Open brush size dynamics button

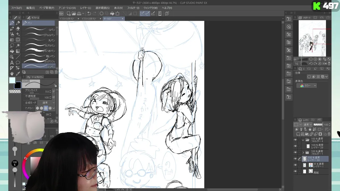coord(54,92)
